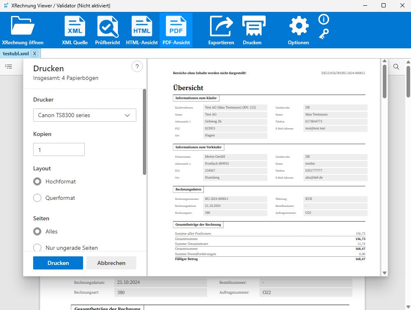Viewport: 411px width, 310px height.
Task: Choose Nur ungerade Seiten option
Action: coord(37,248)
